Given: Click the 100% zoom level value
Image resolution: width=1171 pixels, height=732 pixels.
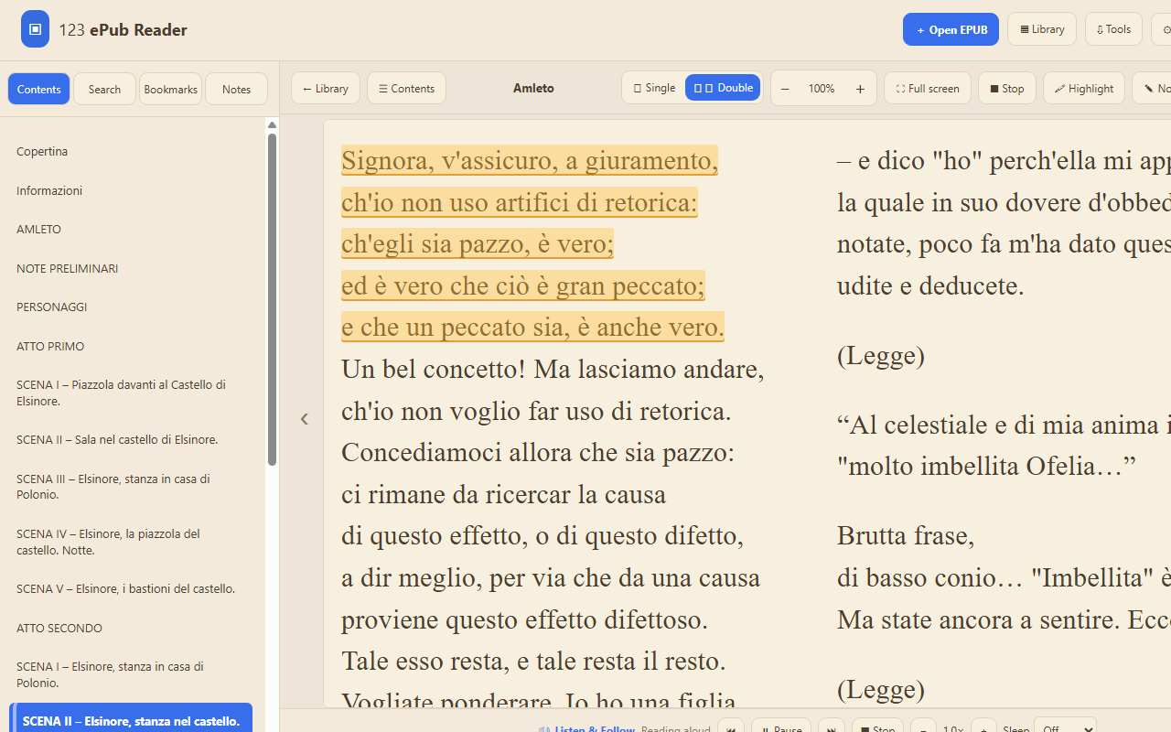Looking at the screenshot, I should (822, 89).
